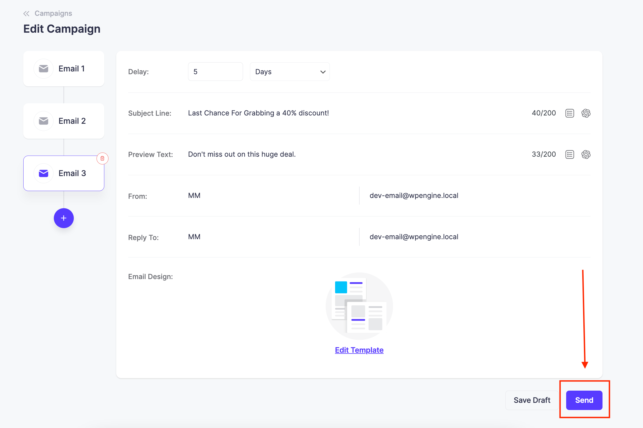This screenshot has height=428, width=643.
Task: Send the campaign email
Action: click(585, 400)
